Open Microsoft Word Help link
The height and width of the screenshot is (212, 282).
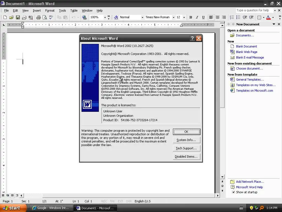tap(249, 187)
